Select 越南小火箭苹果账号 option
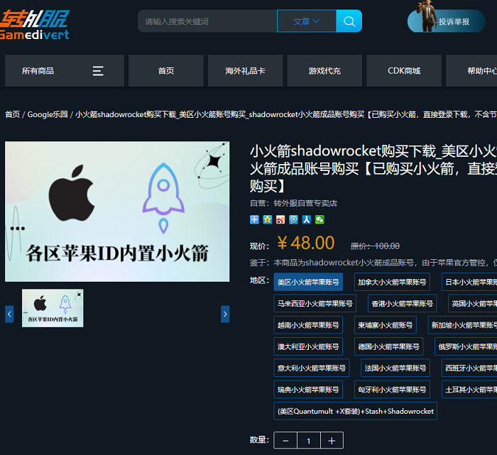Viewport: 497px width, 455px height. [x=308, y=325]
